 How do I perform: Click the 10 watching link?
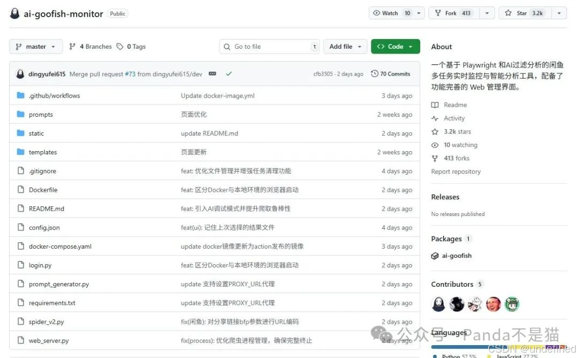461,145
